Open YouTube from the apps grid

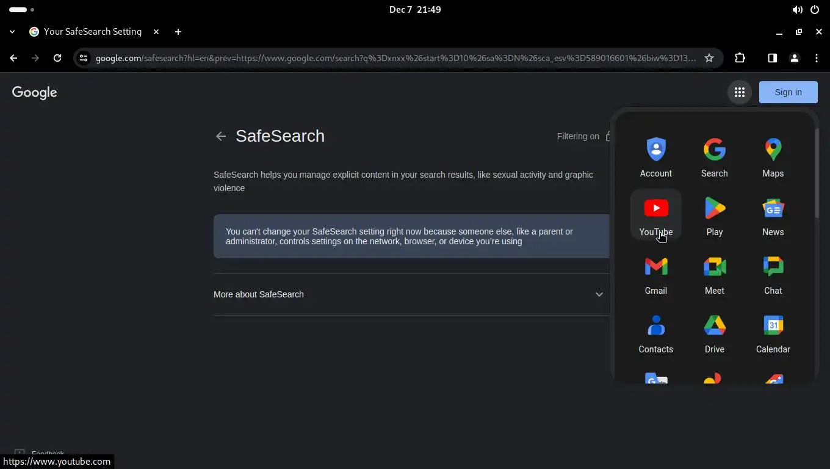(655, 216)
